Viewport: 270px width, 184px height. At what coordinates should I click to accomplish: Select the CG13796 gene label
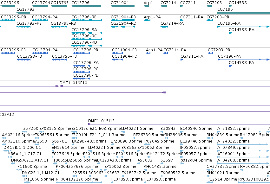point(80,3)
